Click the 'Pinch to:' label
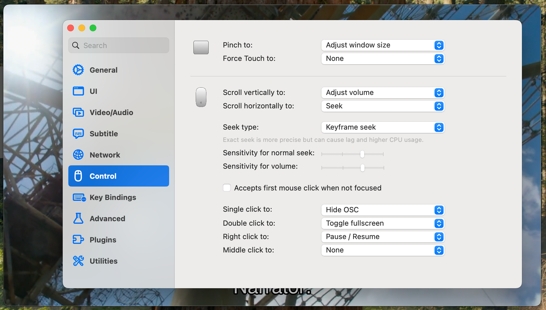The height and width of the screenshot is (310, 546). point(238,45)
